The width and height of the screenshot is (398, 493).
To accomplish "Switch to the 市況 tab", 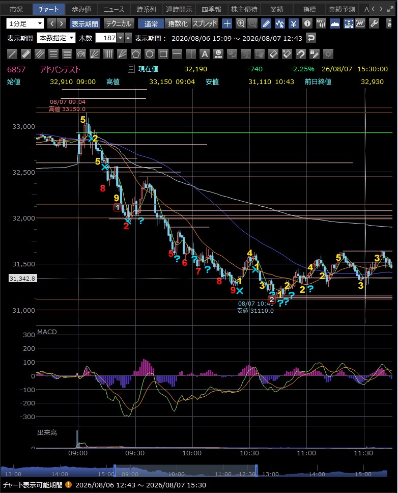I will point(16,10).
